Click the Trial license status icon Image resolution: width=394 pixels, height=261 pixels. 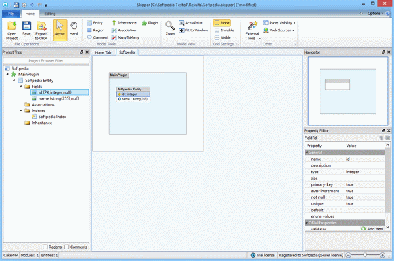pyautogui.click(x=253, y=255)
